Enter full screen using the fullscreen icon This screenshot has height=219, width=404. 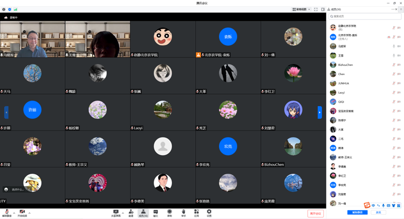click(x=316, y=9)
